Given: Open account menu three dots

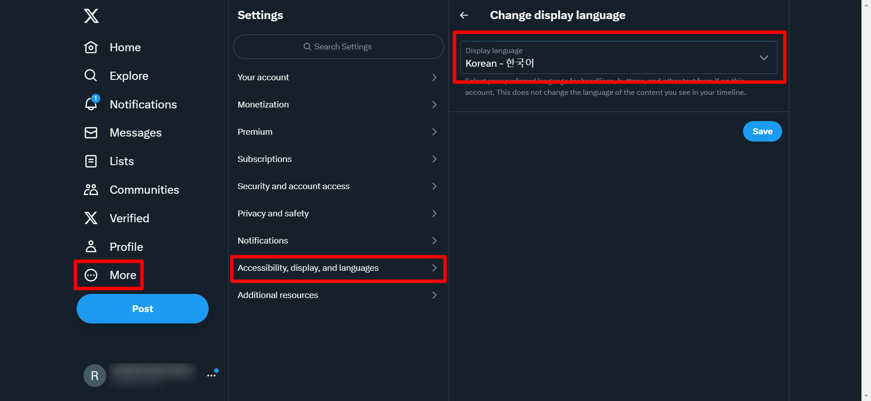Looking at the screenshot, I should (x=211, y=376).
